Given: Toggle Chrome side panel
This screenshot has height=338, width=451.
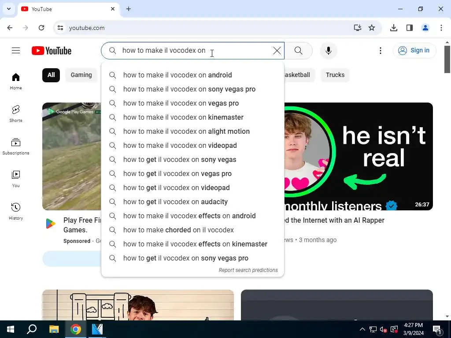Looking at the screenshot, I should 410,28.
